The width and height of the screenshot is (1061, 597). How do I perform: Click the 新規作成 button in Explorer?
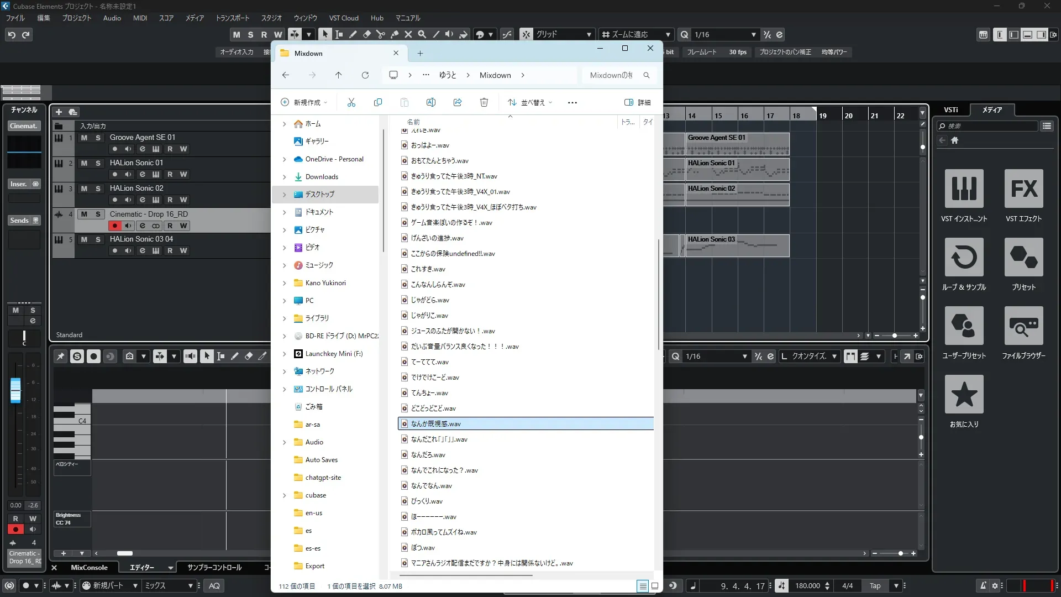point(304,102)
